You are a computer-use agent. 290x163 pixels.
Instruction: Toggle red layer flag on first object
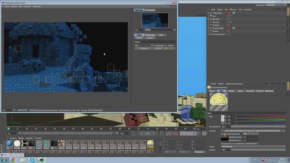click(x=228, y=13)
